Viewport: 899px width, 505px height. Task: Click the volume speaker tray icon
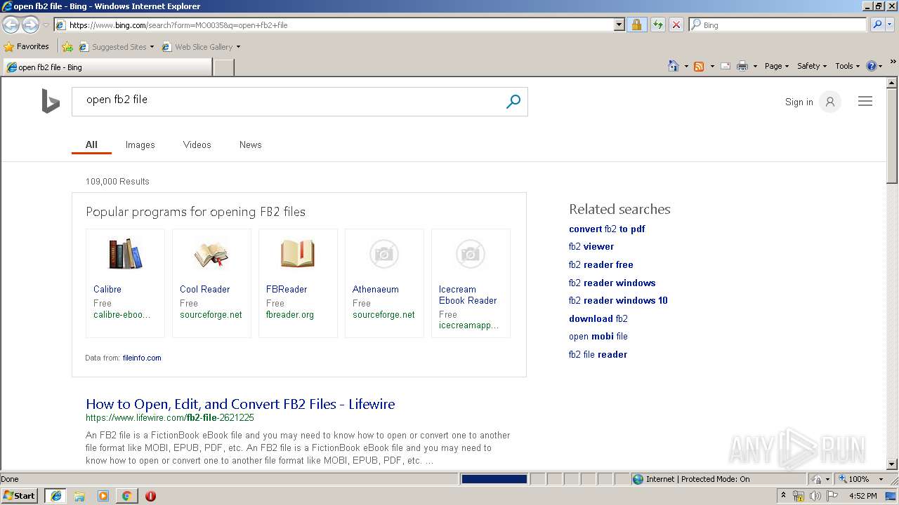[x=815, y=496]
